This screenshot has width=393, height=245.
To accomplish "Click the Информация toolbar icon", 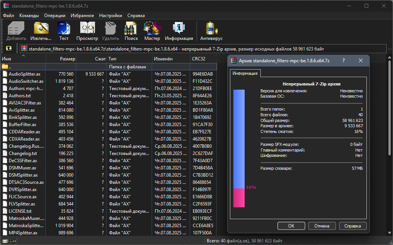I will [x=179, y=28].
